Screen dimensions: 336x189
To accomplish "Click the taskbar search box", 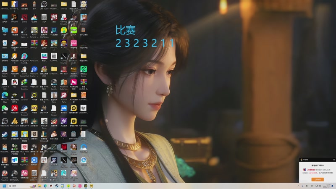I will 21,186.
